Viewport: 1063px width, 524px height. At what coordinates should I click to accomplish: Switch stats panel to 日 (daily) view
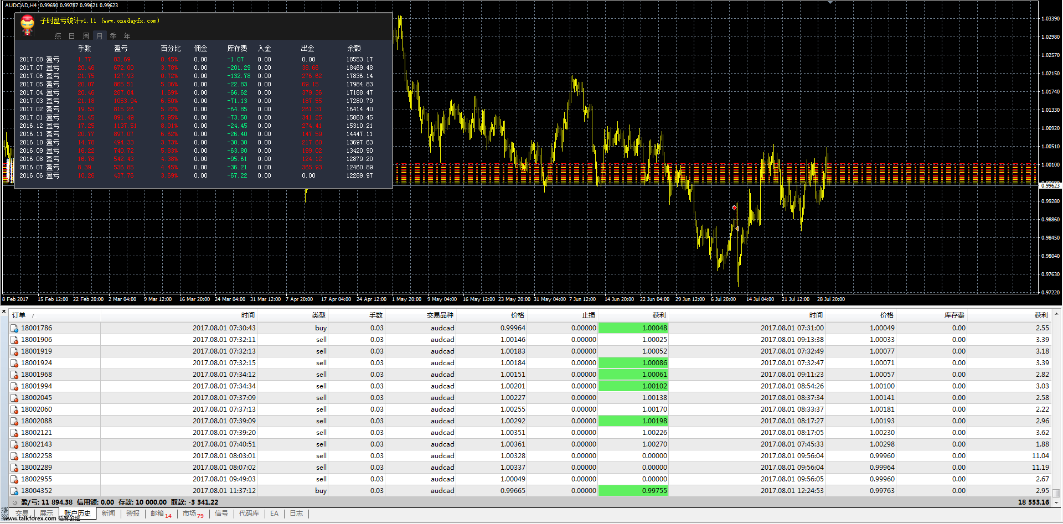[x=72, y=36]
